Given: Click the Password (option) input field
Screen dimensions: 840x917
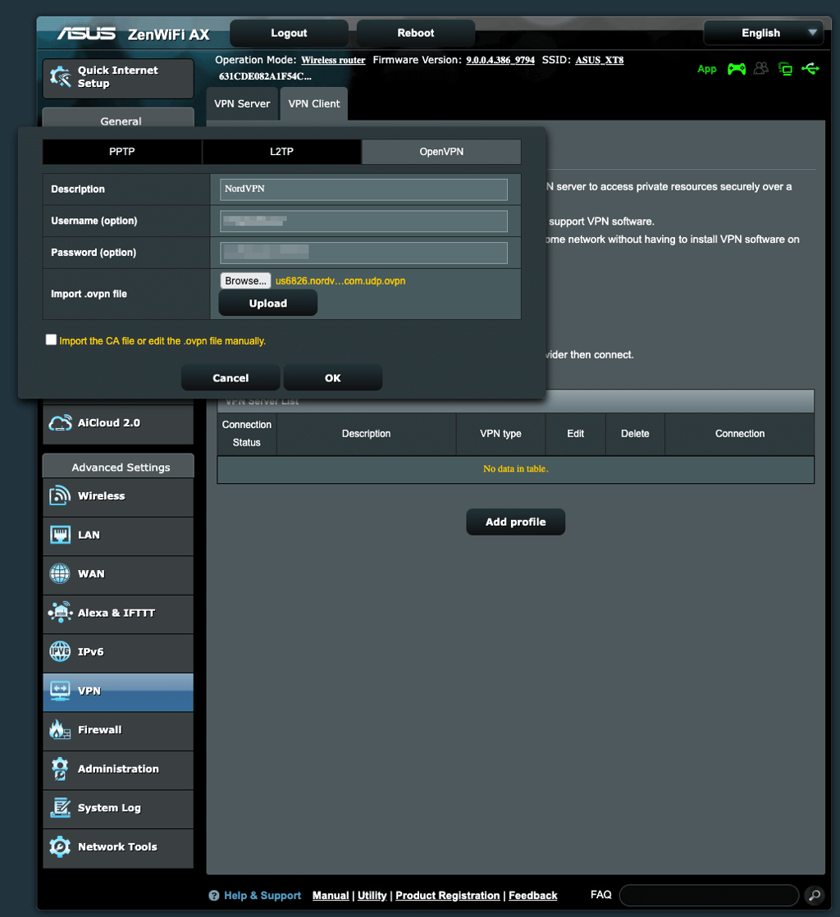Looking at the screenshot, I should tap(363, 253).
